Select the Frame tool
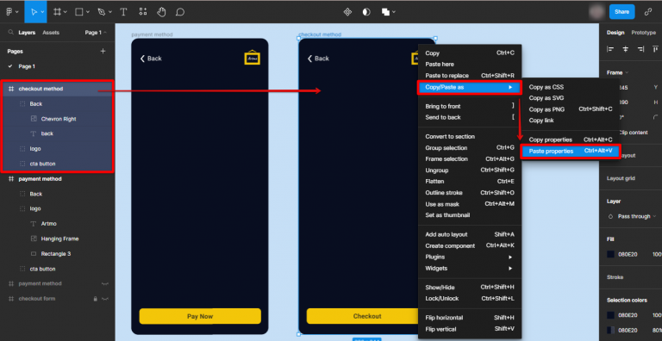 57,12
